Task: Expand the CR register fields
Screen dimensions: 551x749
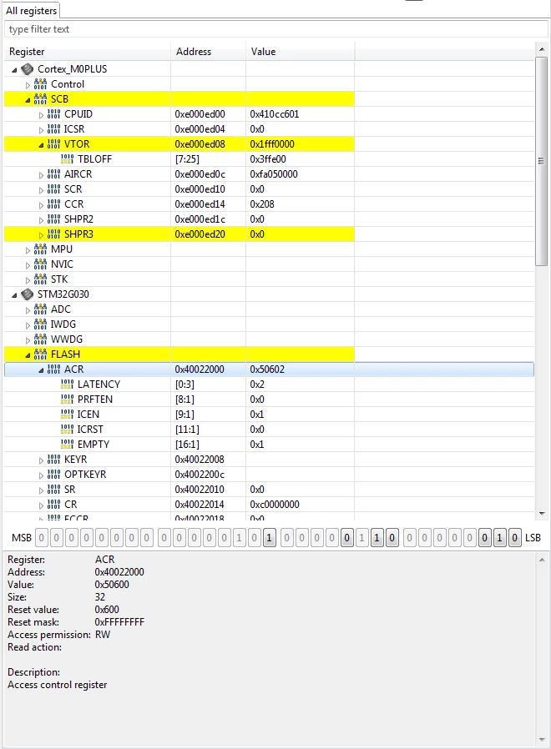Action: 41,505
